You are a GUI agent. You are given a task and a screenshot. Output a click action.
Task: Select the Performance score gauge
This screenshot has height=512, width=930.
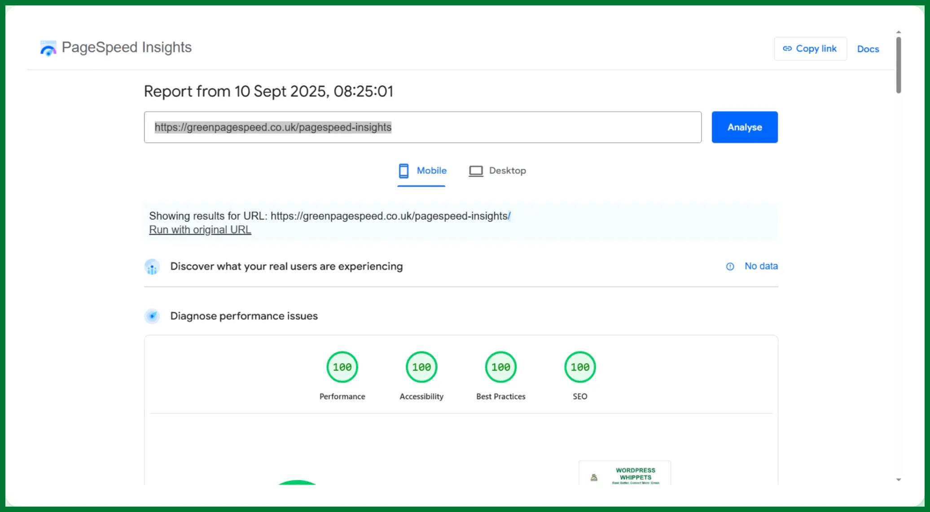pyautogui.click(x=342, y=367)
